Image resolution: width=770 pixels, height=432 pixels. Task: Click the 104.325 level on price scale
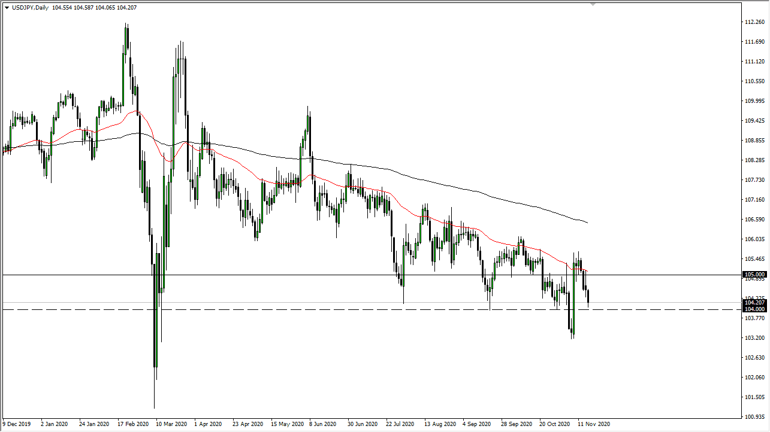coord(754,297)
